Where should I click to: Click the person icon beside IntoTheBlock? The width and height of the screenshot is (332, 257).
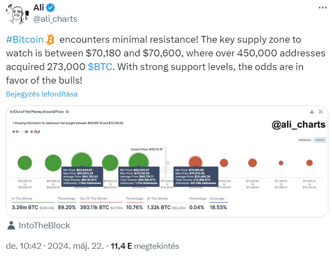coord(11,225)
